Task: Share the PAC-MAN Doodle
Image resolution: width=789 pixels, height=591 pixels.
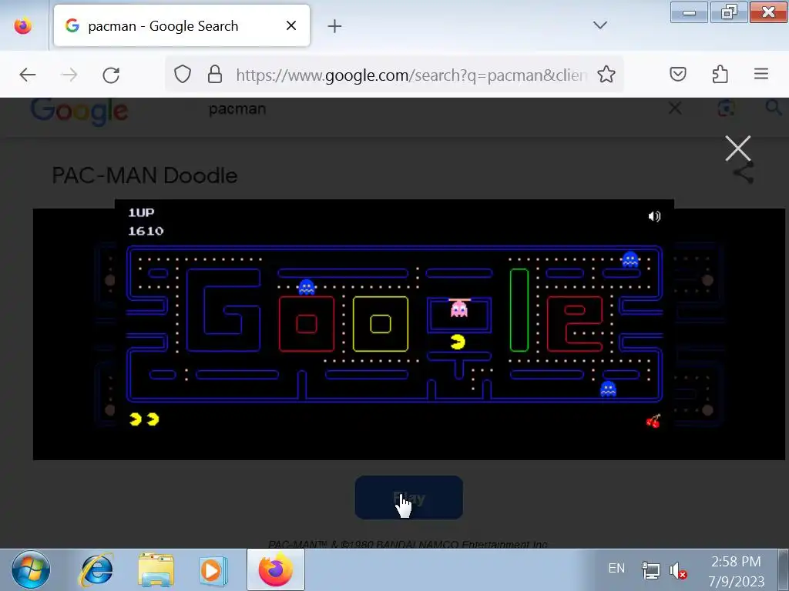Action: pos(744,173)
